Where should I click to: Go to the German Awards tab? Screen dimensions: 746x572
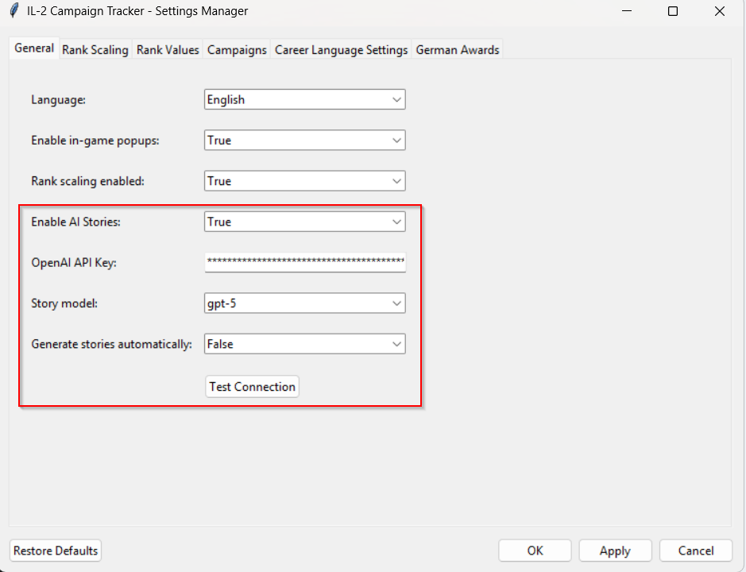(458, 49)
